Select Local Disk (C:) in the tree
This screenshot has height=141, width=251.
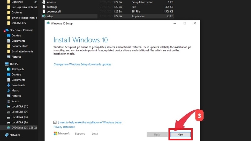(19, 107)
